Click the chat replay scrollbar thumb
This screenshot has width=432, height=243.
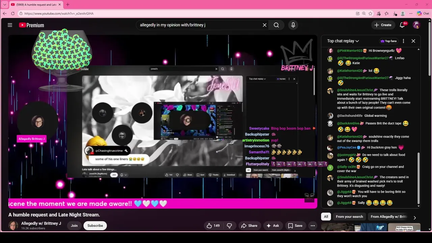[418, 178]
